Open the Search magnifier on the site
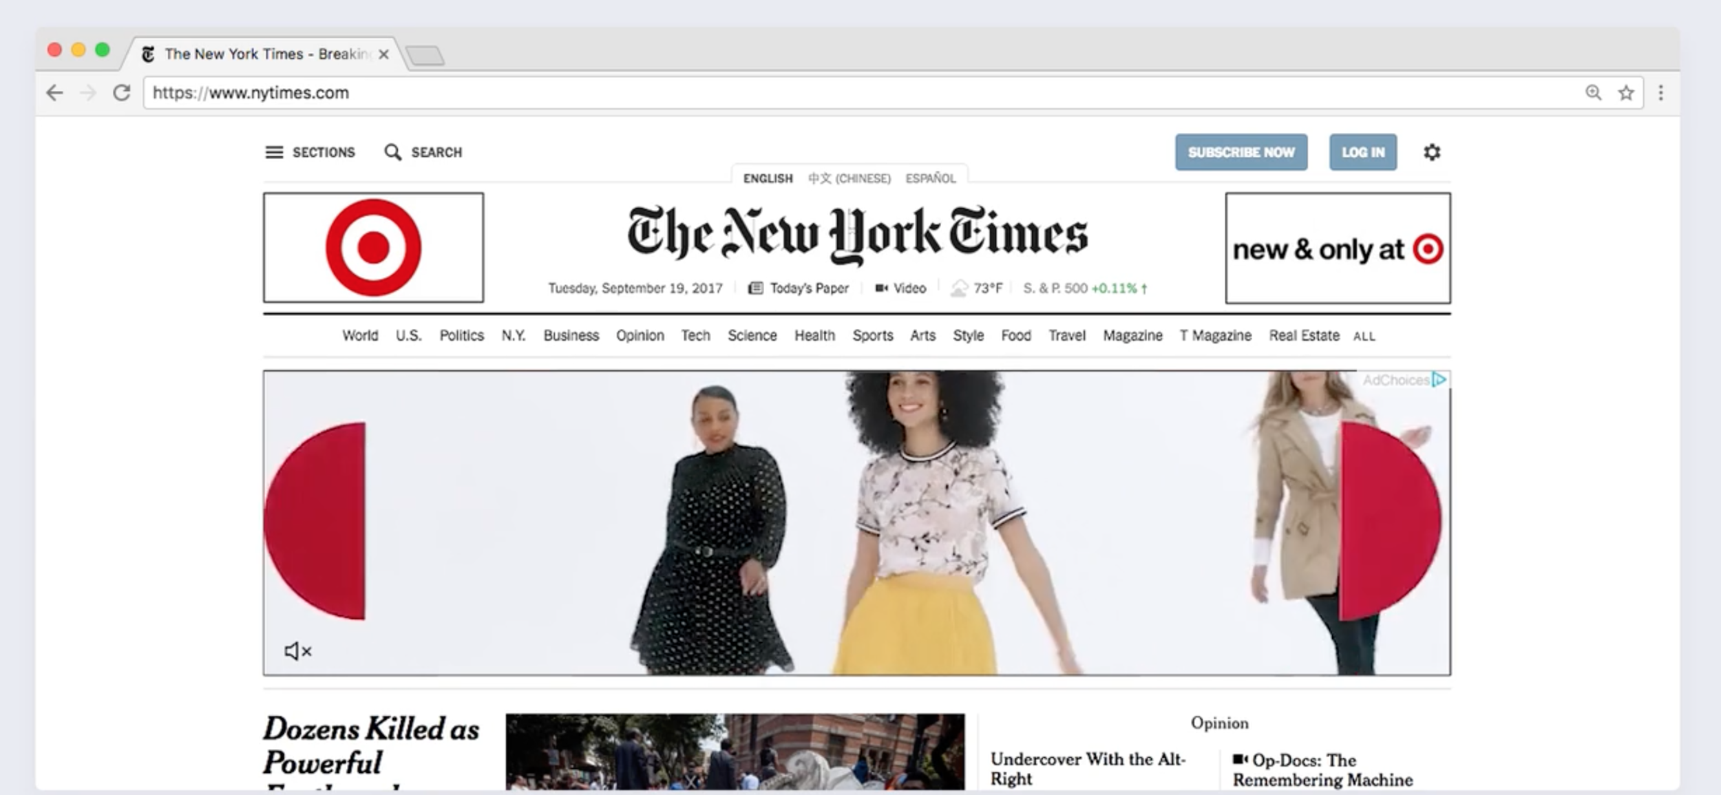 423,152
